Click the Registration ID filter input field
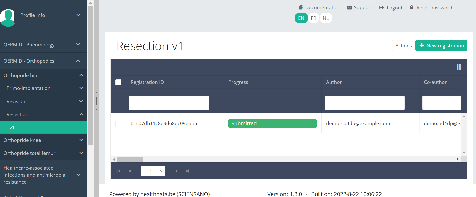The height and width of the screenshot is (197, 476). click(169, 103)
